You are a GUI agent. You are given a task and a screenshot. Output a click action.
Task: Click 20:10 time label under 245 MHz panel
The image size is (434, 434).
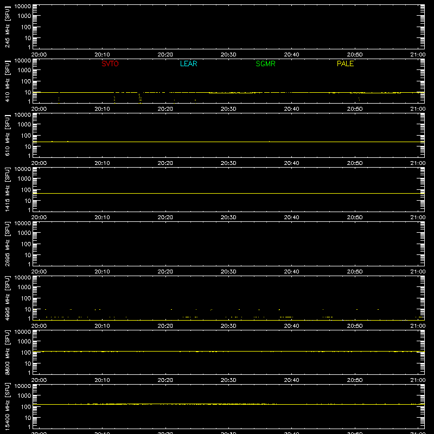(102, 55)
